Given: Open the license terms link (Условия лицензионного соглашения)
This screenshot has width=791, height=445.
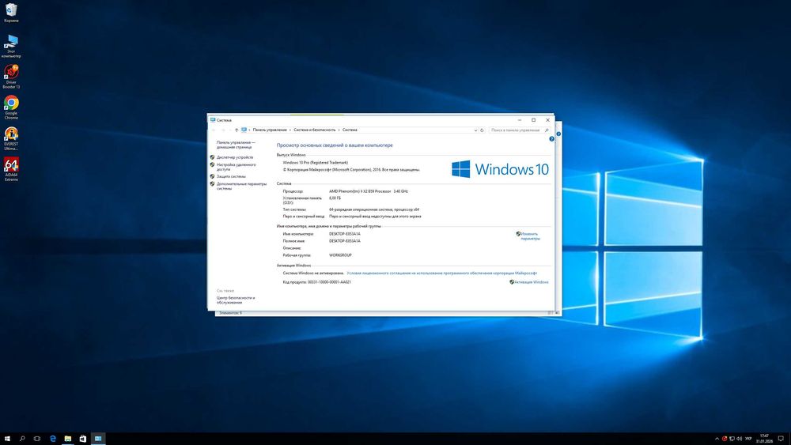Looking at the screenshot, I should point(442,273).
